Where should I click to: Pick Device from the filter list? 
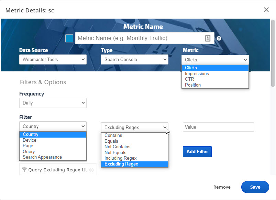point(30,140)
